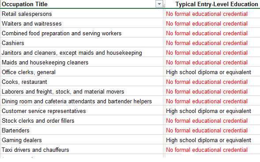This screenshot has height=162, width=260.
Task: Select education cell for Cooks, restaurant
Action: 212,82
